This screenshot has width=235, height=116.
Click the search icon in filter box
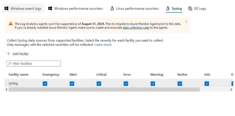pyautogui.click(x=10, y=64)
